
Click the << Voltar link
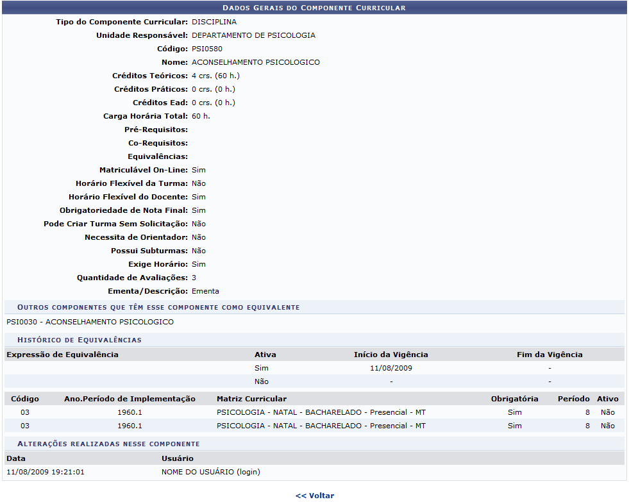point(314,496)
